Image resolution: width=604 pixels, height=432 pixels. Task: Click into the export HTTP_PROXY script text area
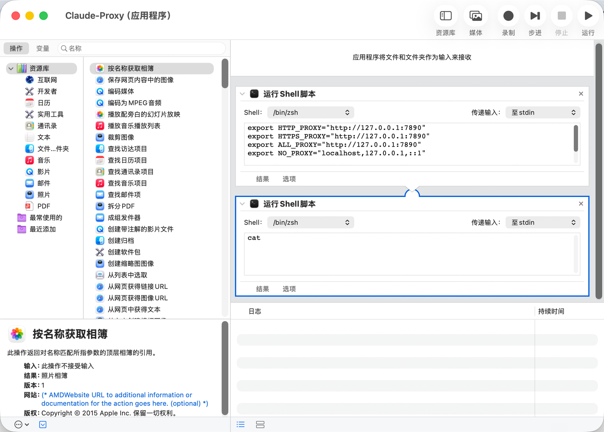click(x=409, y=144)
